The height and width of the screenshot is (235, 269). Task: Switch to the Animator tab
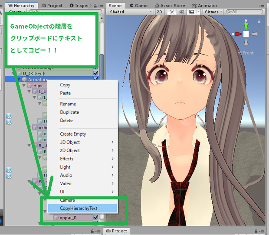(x=205, y=6)
